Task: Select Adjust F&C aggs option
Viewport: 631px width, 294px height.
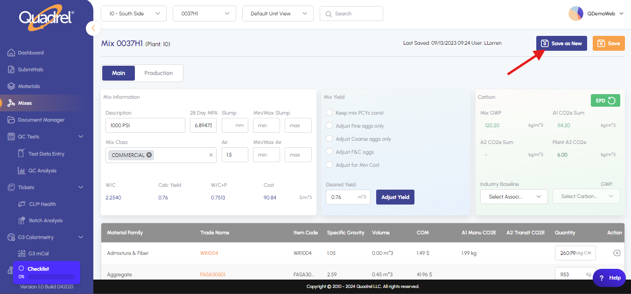Action: click(x=330, y=152)
